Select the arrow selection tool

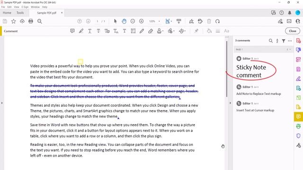pyautogui.click(x=116, y=21)
